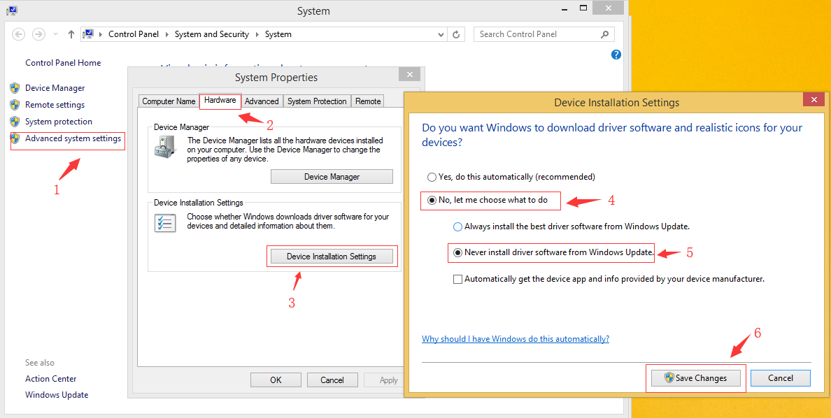Expand arrow after System and Security breadcrumb
This screenshot has width=831, height=418.
point(257,34)
